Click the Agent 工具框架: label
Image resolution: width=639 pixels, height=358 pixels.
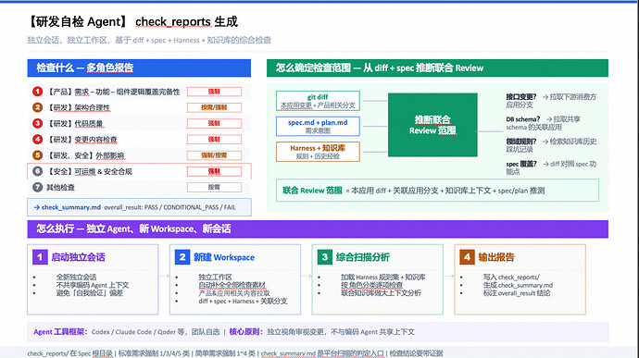(61, 332)
